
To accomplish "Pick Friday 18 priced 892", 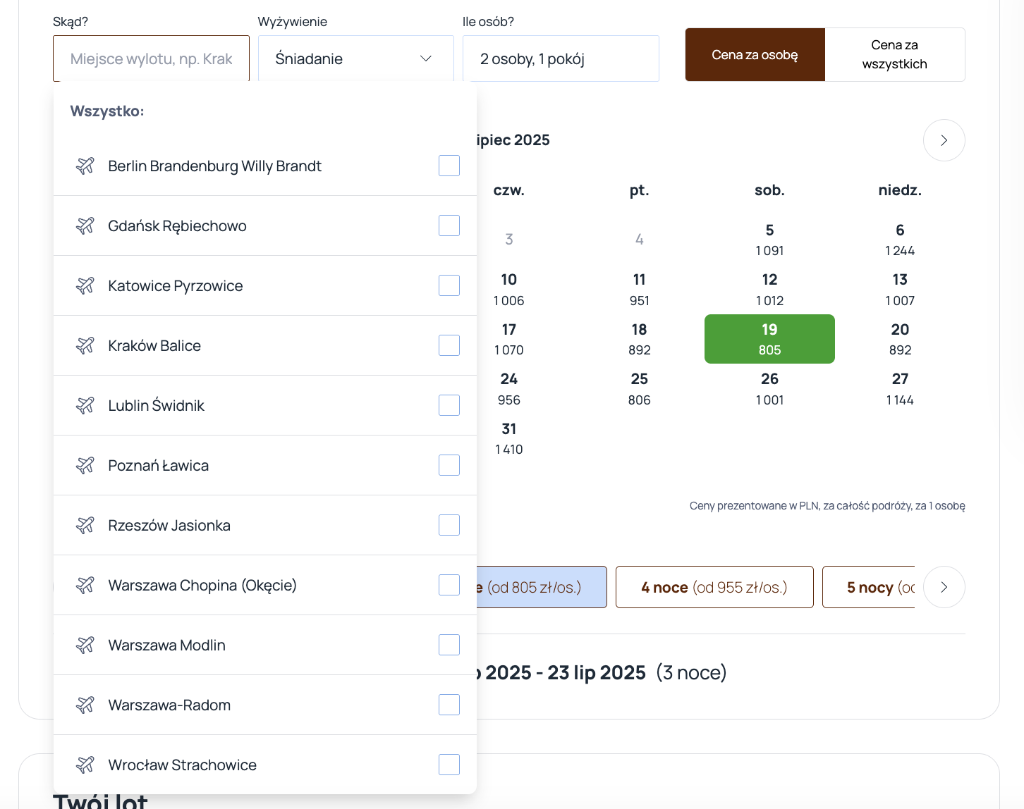I will tap(639, 339).
